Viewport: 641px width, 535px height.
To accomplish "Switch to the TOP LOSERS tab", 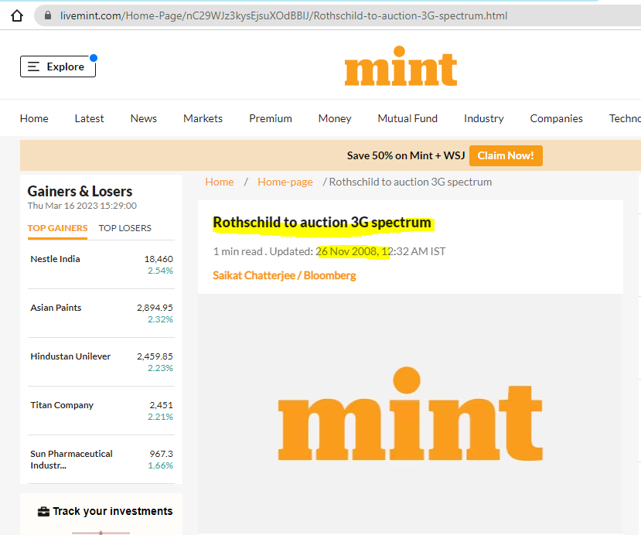I will coord(125,228).
